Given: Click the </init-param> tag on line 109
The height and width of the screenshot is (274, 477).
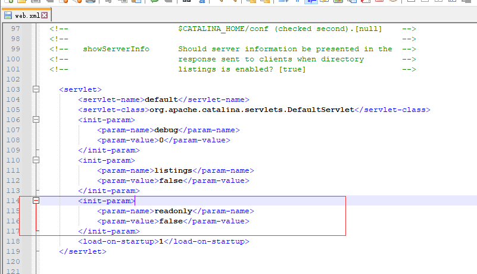Looking at the screenshot, I should 109,150.
